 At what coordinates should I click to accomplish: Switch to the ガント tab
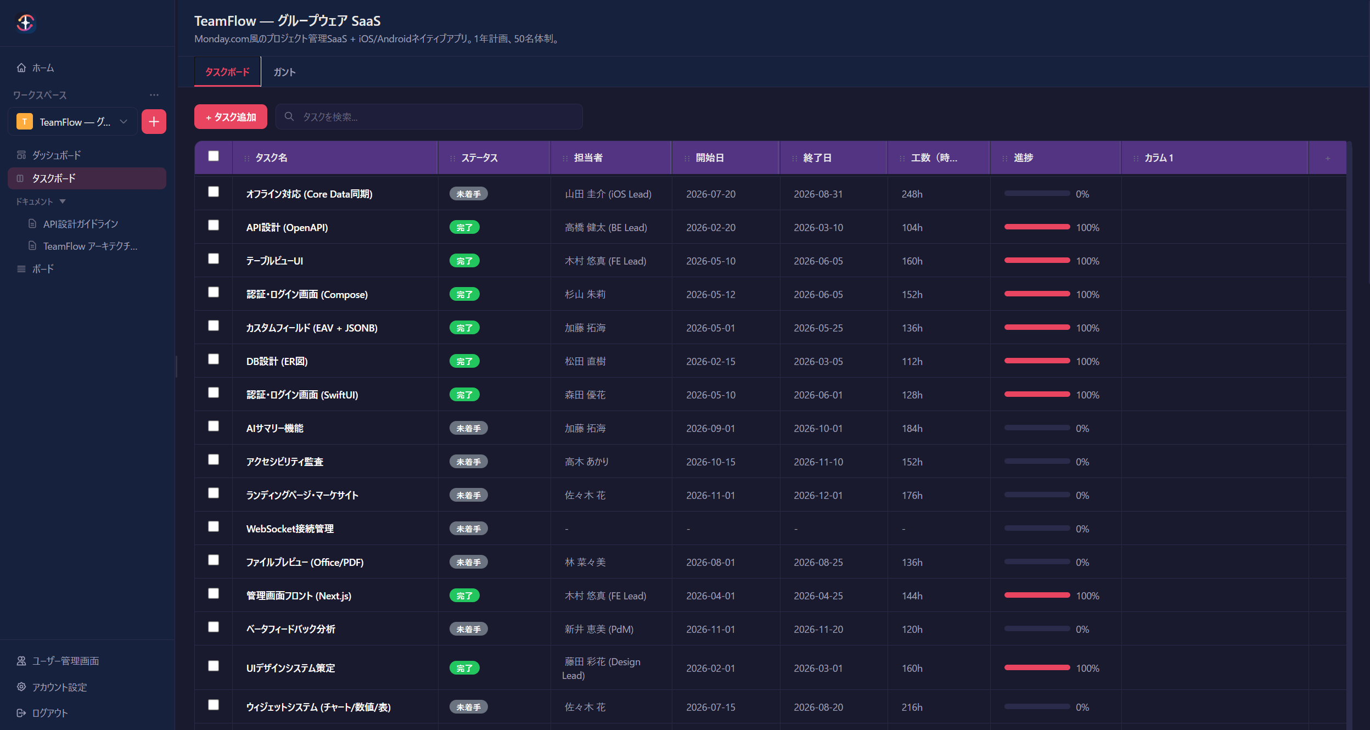tap(284, 72)
